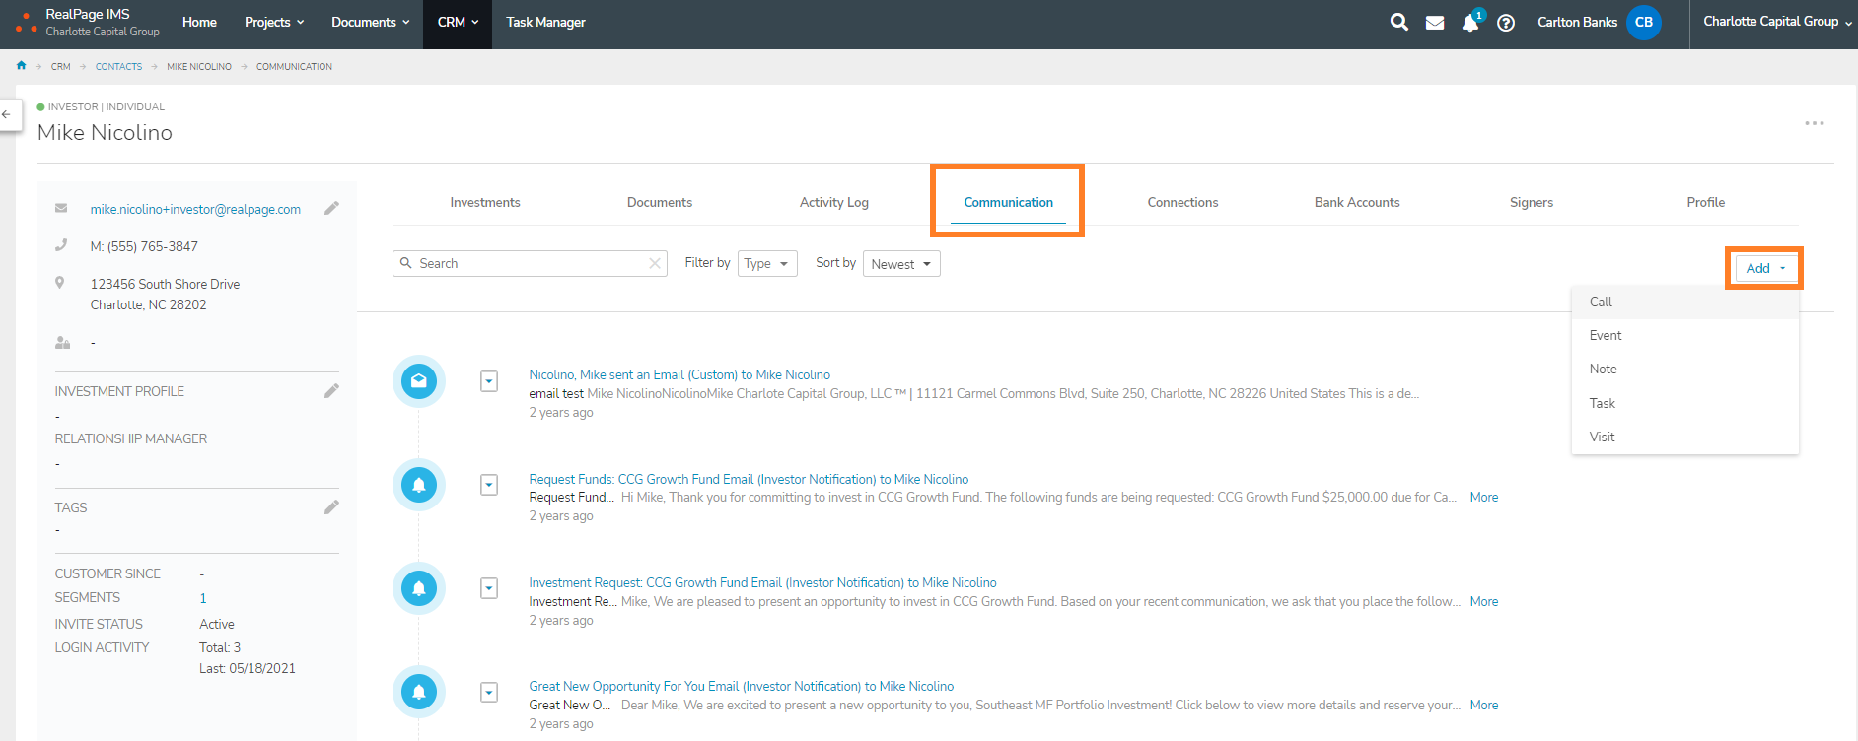Open the Filter by Type dropdown
Image resolution: width=1858 pixels, height=741 pixels.
click(766, 264)
